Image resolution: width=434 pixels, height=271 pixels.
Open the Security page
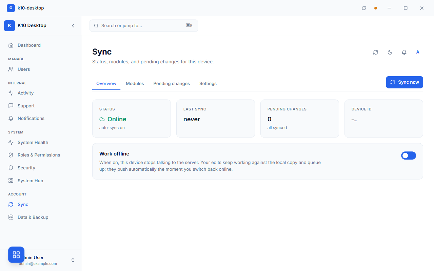(x=41, y=168)
